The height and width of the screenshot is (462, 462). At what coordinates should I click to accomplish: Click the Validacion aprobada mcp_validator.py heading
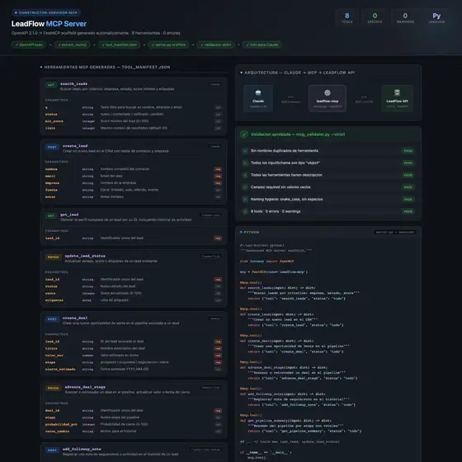tap(298, 134)
